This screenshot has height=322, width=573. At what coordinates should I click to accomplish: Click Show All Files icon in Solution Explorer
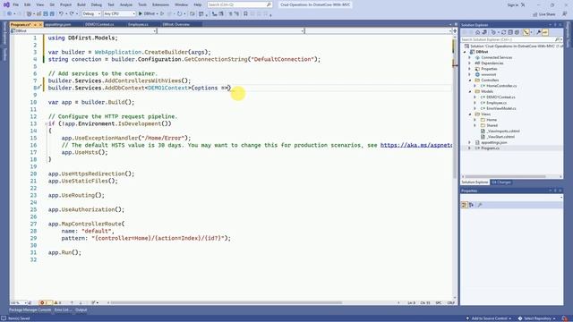pos(517,32)
